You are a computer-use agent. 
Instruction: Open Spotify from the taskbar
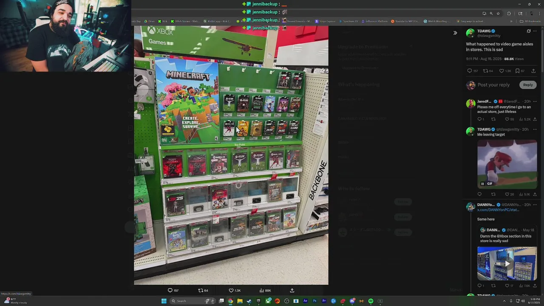coord(371,301)
